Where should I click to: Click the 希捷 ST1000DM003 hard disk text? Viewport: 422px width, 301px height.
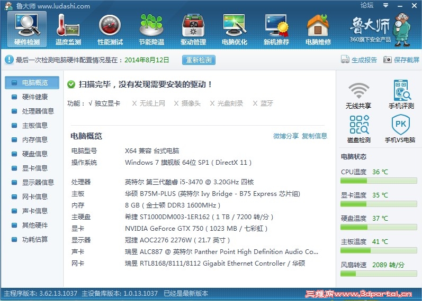pyautogui.click(x=199, y=217)
